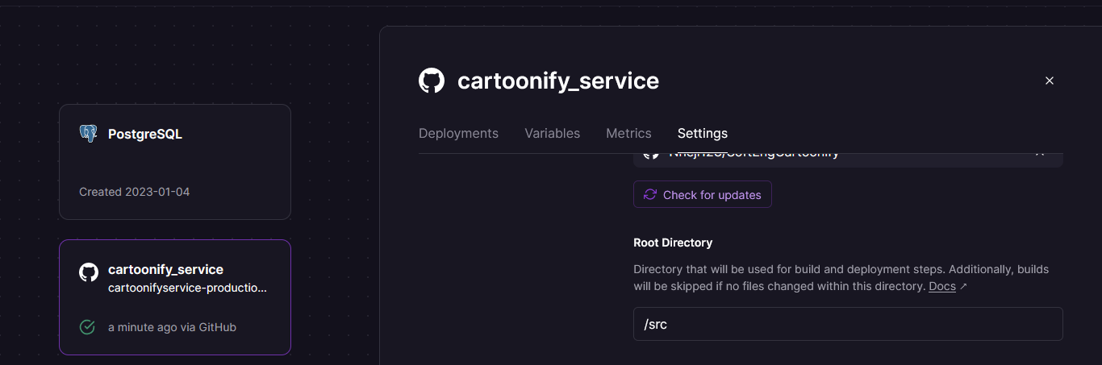Image resolution: width=1102 pixels, height=365 pixels.
Task: Click the external link arrow beside Docs
Action: click(x=963, y=287)
